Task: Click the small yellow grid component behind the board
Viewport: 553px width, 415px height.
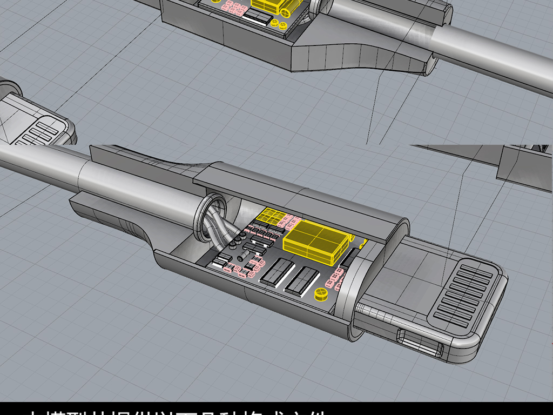Action: (x=269, y=217)
